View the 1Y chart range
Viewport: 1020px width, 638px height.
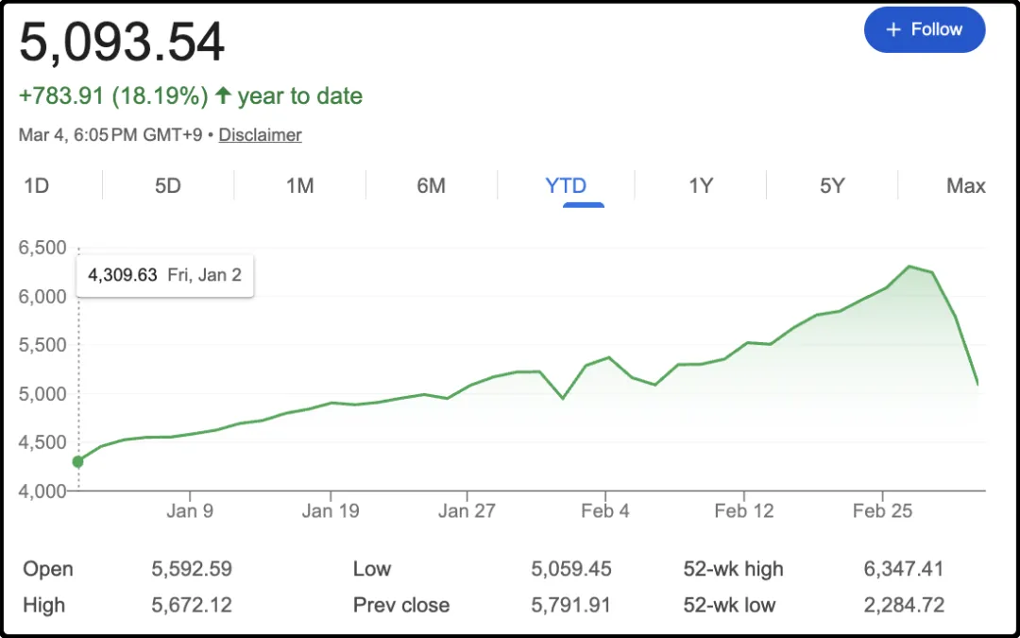click(x=700, y=185)
